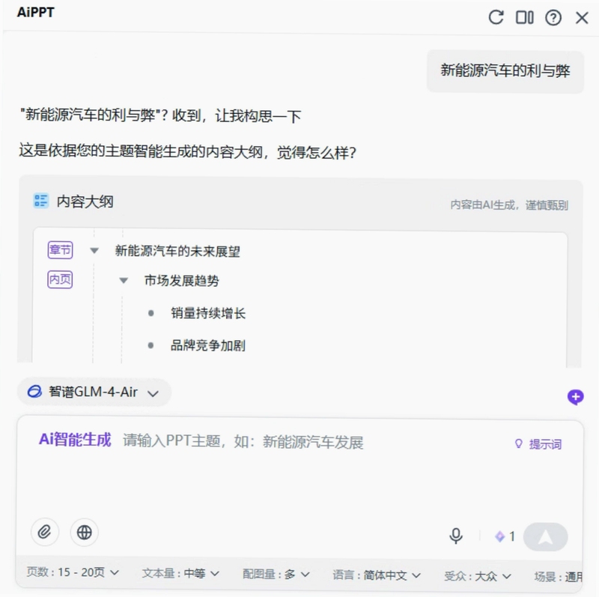Viewport: 599px width, 597px height.
Task: Close the AiPPT panel
Action: point(582,17)
